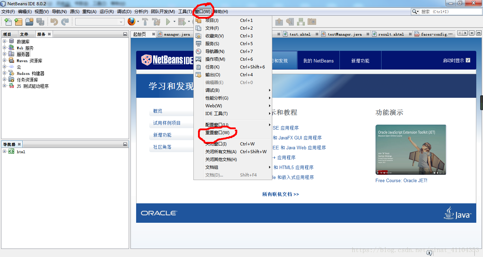Viewport: 483px width, 257px height.
Task: Minimize the 导航器 panel
Action: 125,144
